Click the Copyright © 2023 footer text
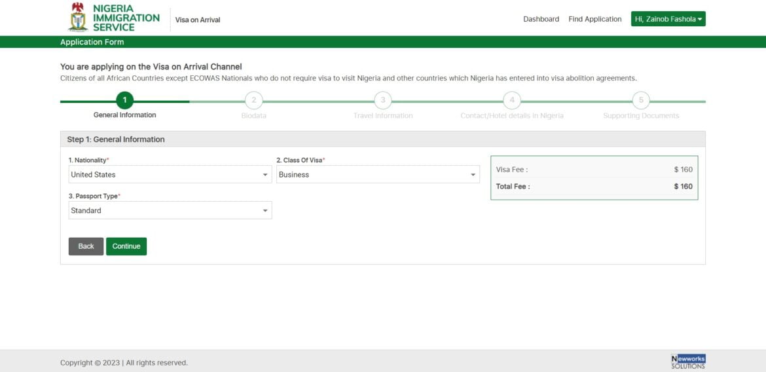766x372 pixels. (124, 363)
